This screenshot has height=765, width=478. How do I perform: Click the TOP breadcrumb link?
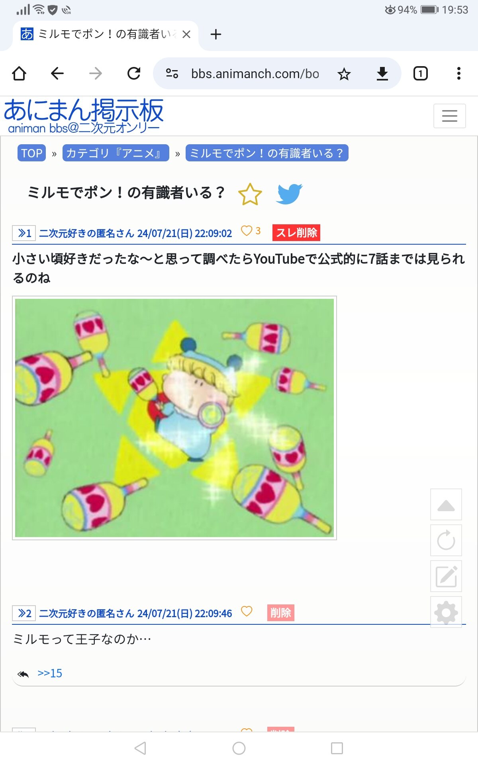(x=32, y=153)
